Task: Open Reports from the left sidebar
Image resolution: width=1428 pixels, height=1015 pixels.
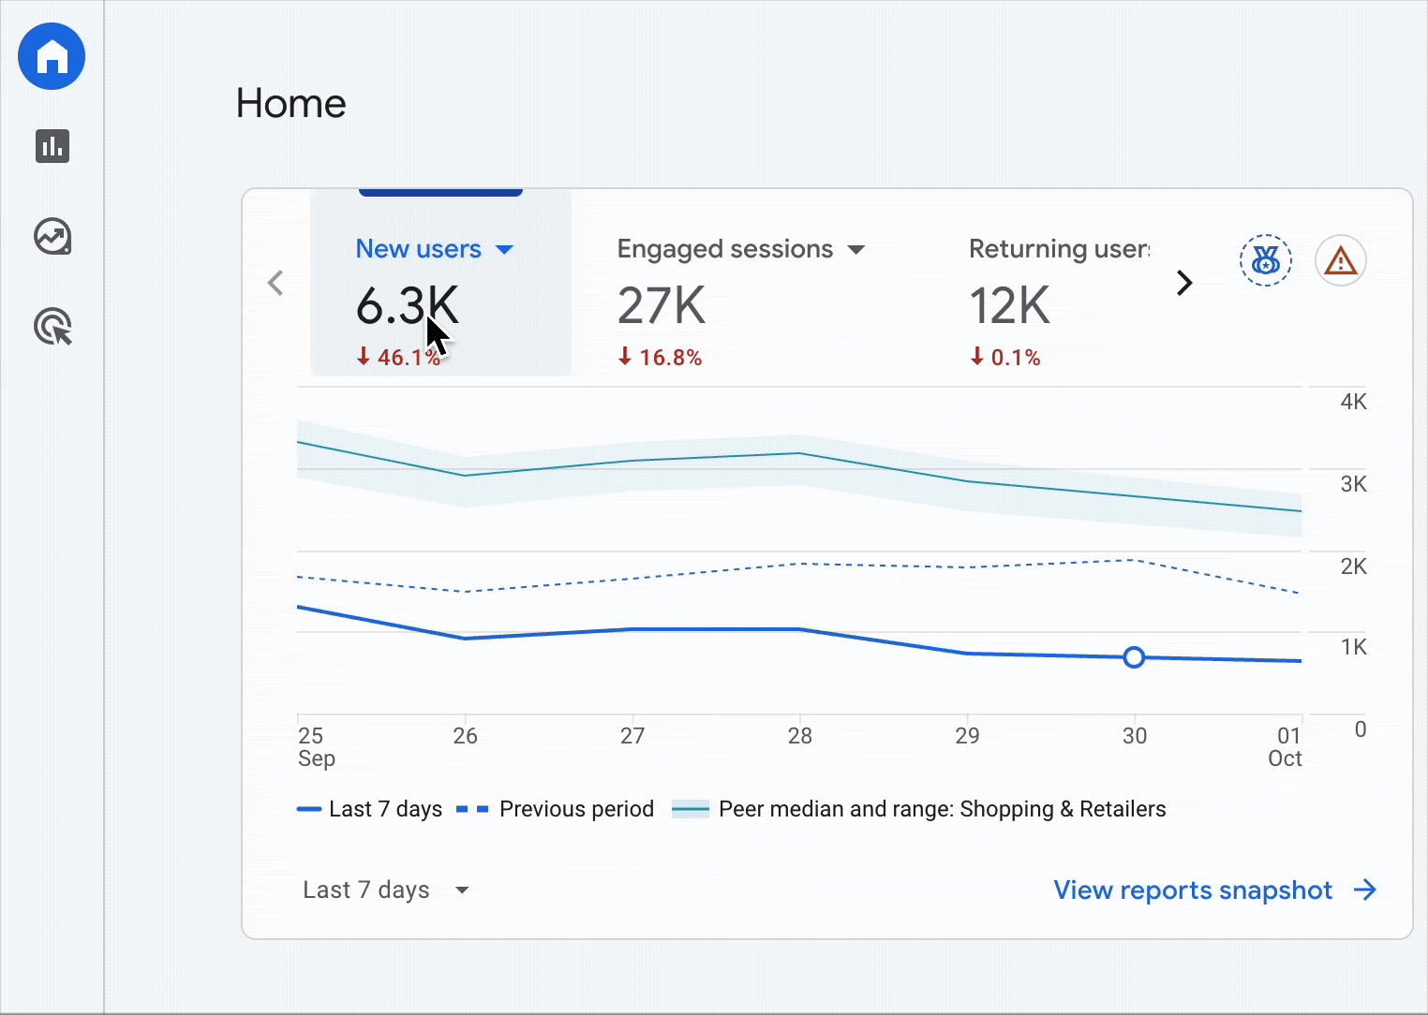Action: pyautogui.click(x=52, y=146)
